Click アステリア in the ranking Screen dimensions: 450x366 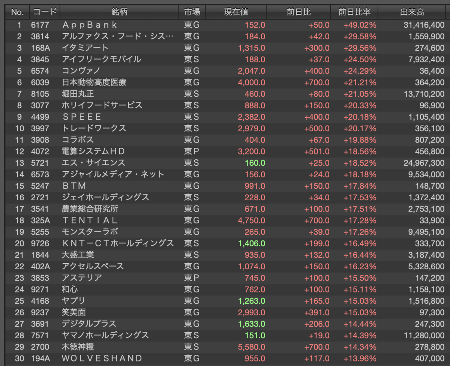pyautogui.click(x=82, y=278)
